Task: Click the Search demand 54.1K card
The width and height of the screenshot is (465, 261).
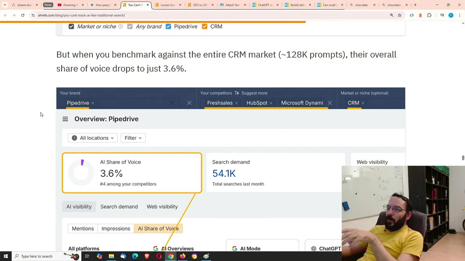Action: point(275,173)
